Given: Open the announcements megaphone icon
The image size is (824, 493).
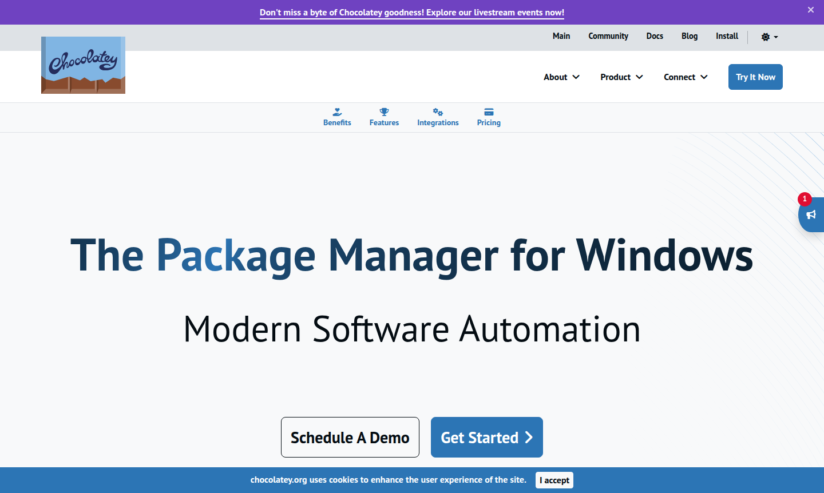Looking at the screenshot, I should (811, 215).
